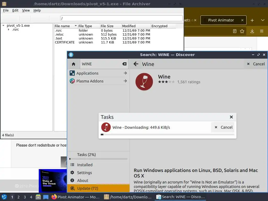This screenshot has width=268, height=201.
Task: Open Edit menu in File Archiver
Action: [15, 10]
